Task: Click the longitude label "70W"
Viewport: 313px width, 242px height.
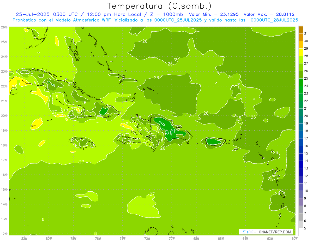Action: [x=172, y=238]
